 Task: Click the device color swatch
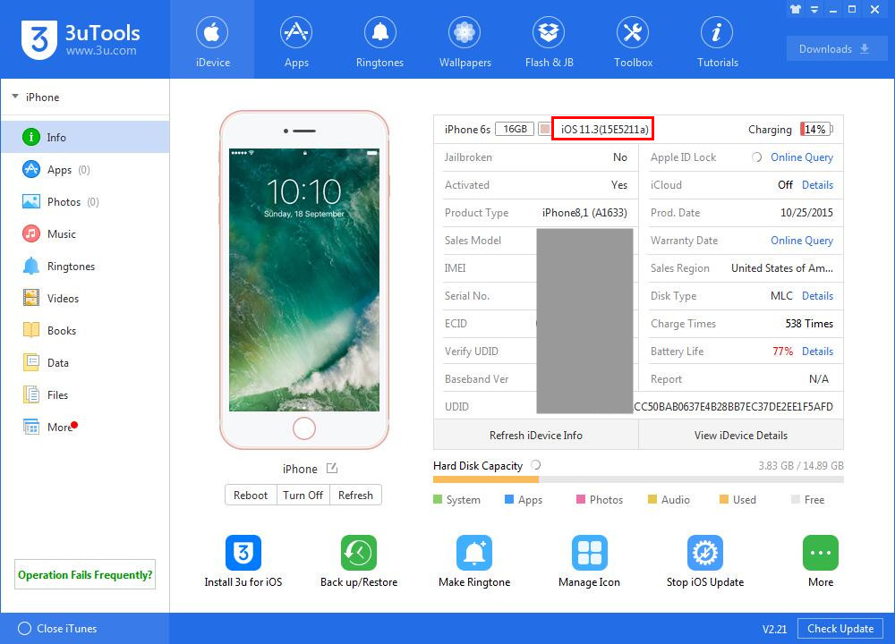(544, 129)
